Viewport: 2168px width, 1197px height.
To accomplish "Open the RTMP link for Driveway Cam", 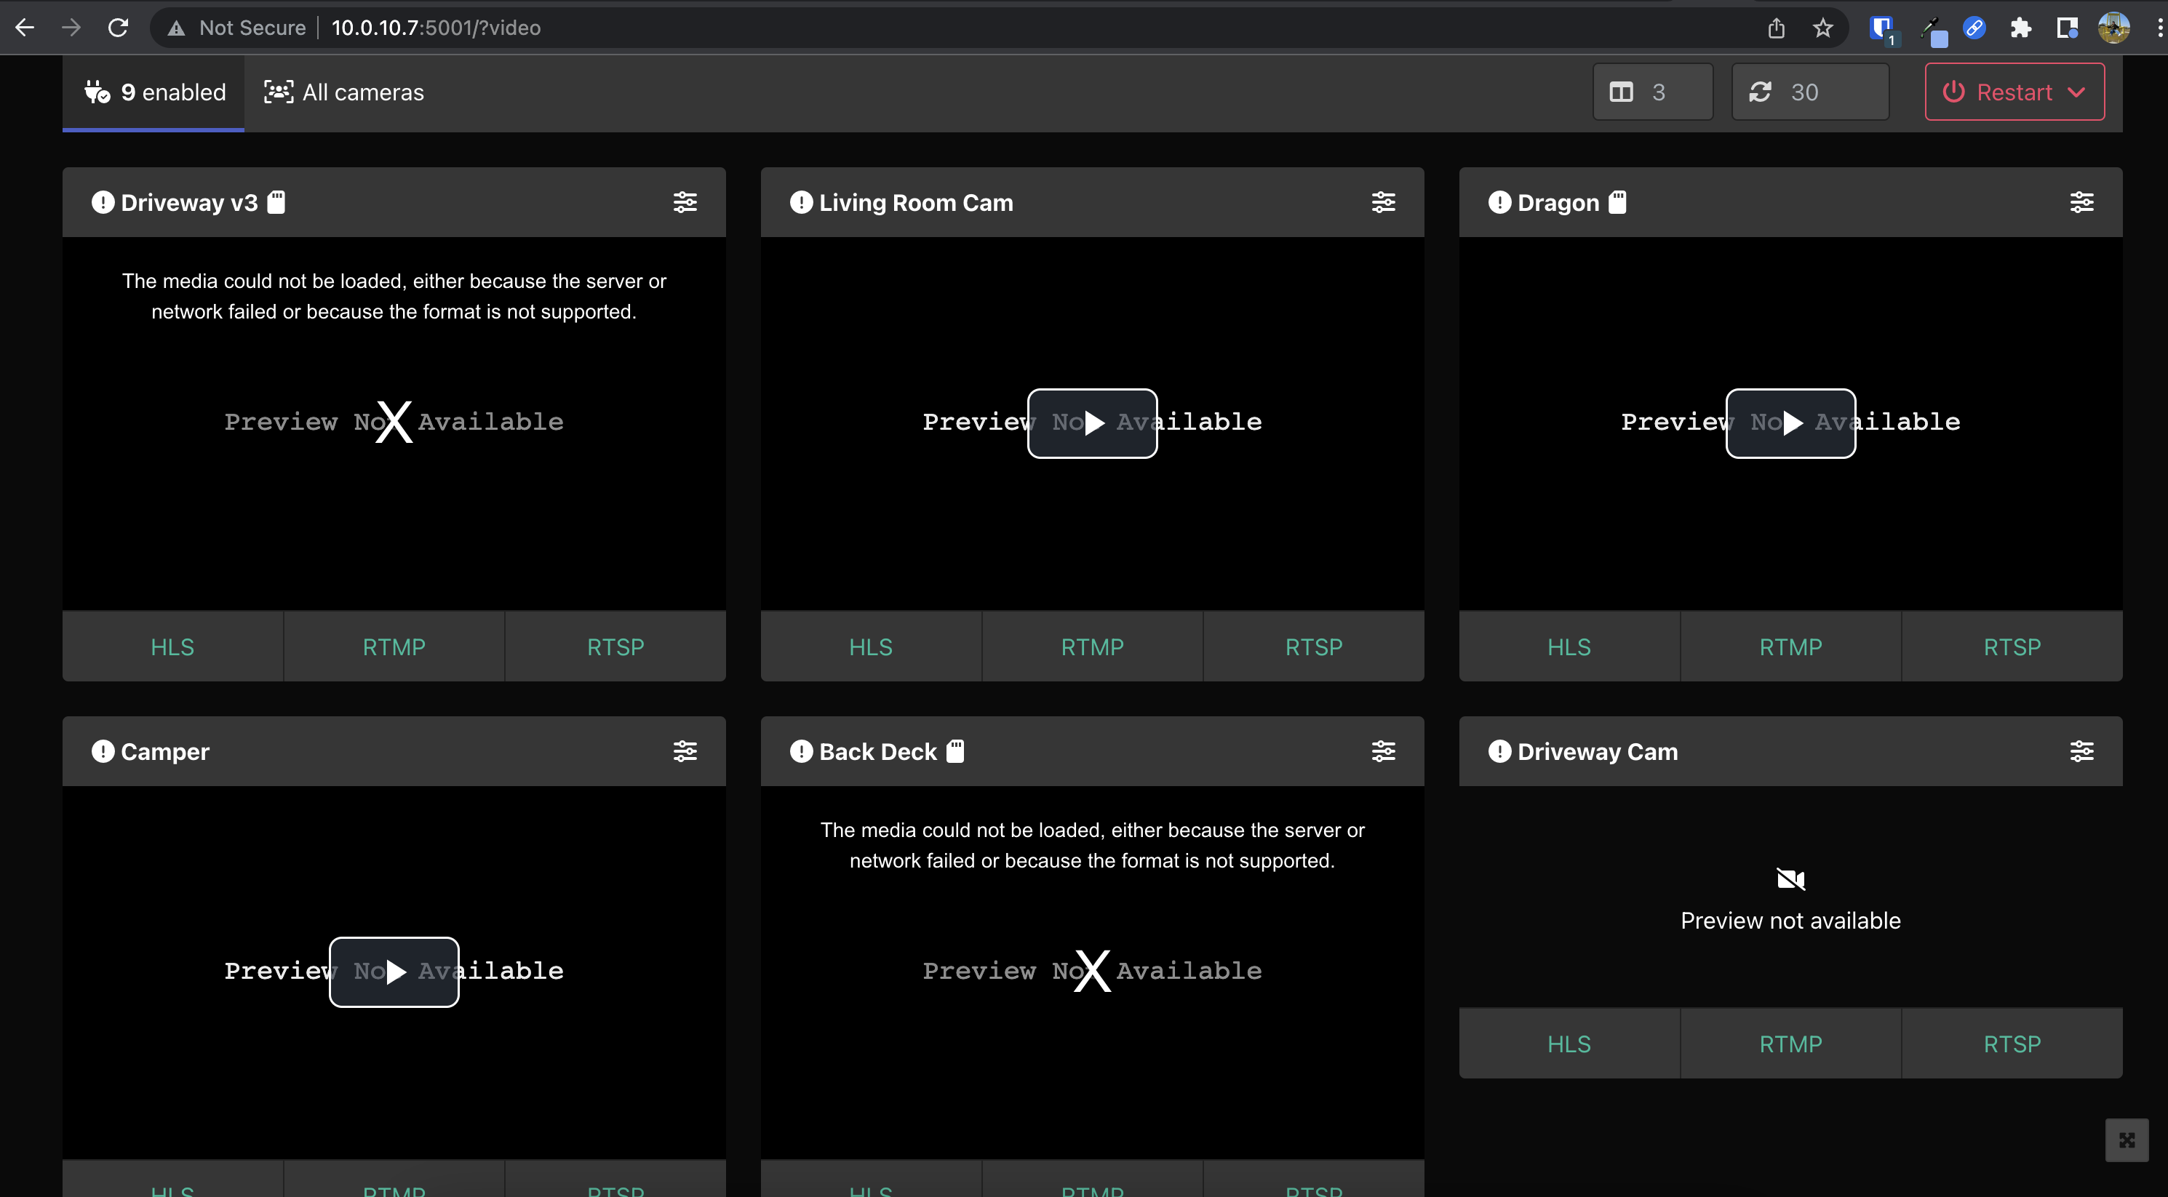I will (1791, 1043).
